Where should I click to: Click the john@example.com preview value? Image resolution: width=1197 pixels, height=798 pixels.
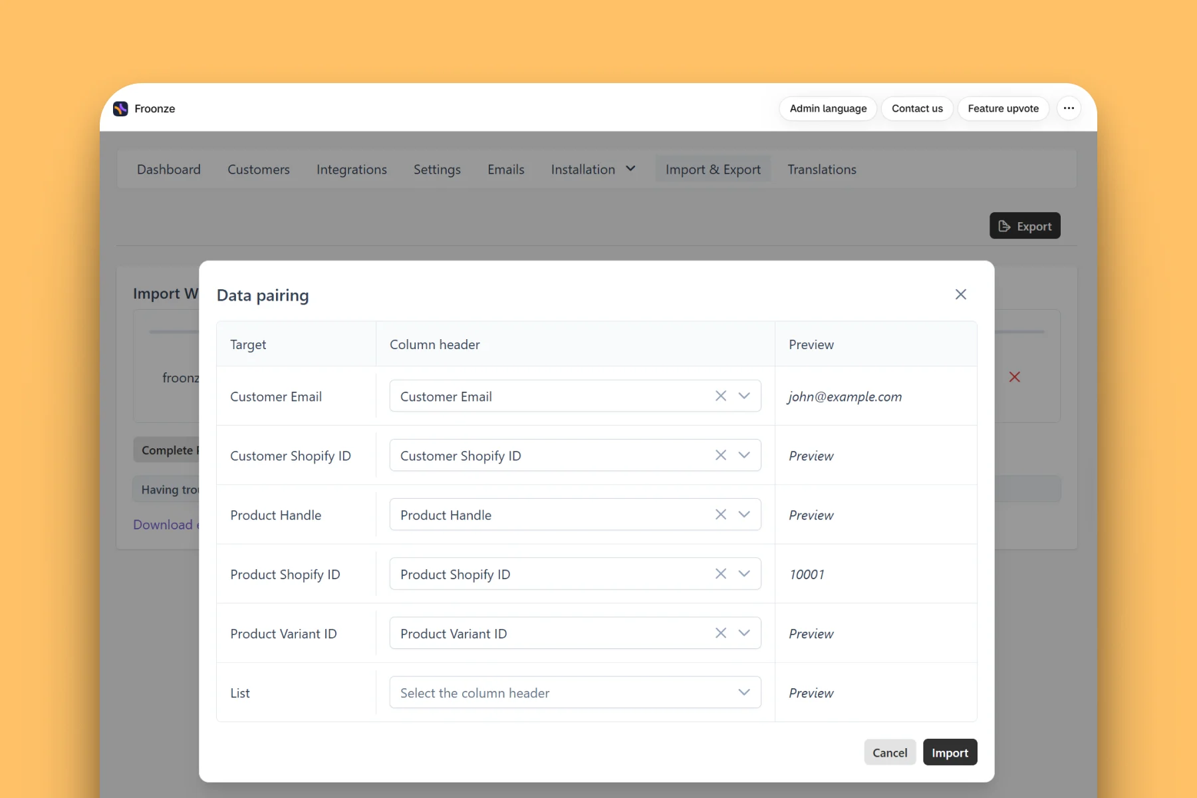click(x=845, y=396)
